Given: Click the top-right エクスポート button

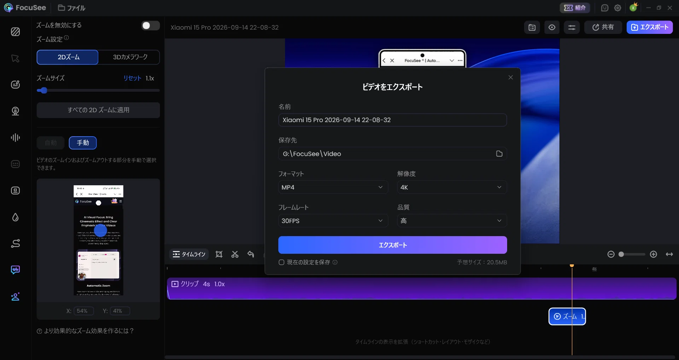Looking at the screenshot, I should [650, 27].
